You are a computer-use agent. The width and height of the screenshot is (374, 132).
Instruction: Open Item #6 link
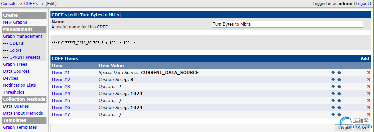pyautogui.click(x=60, y=108)
